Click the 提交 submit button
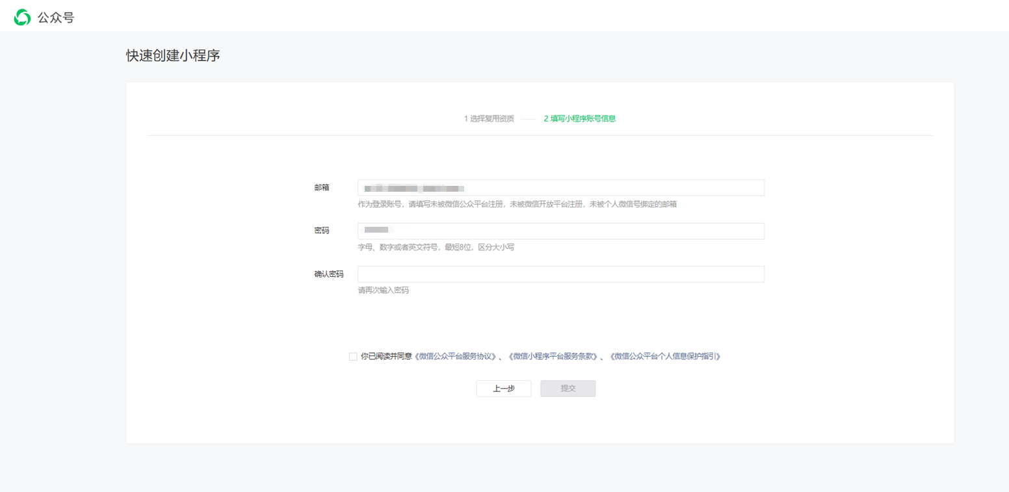 568,388
